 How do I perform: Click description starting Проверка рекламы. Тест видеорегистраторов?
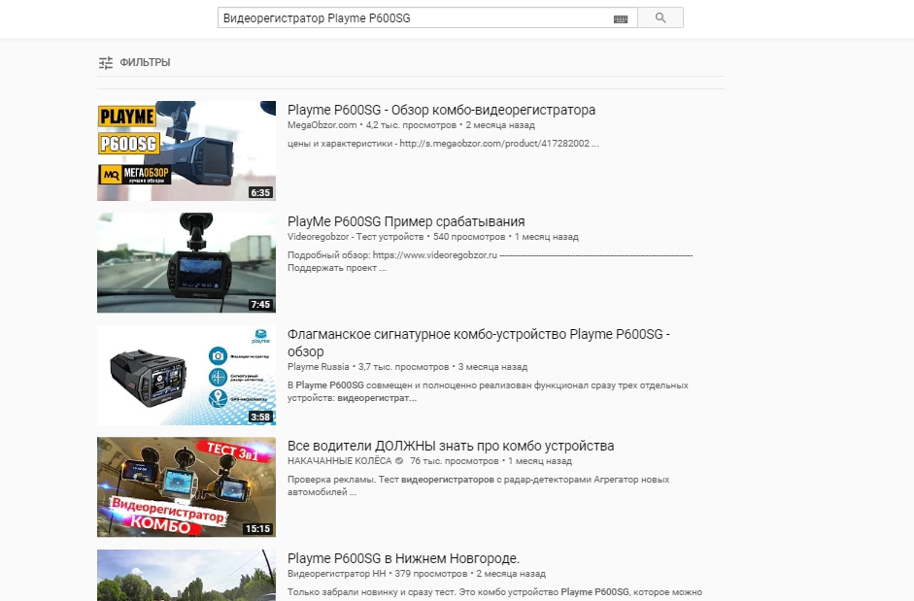tap(479, 485)
